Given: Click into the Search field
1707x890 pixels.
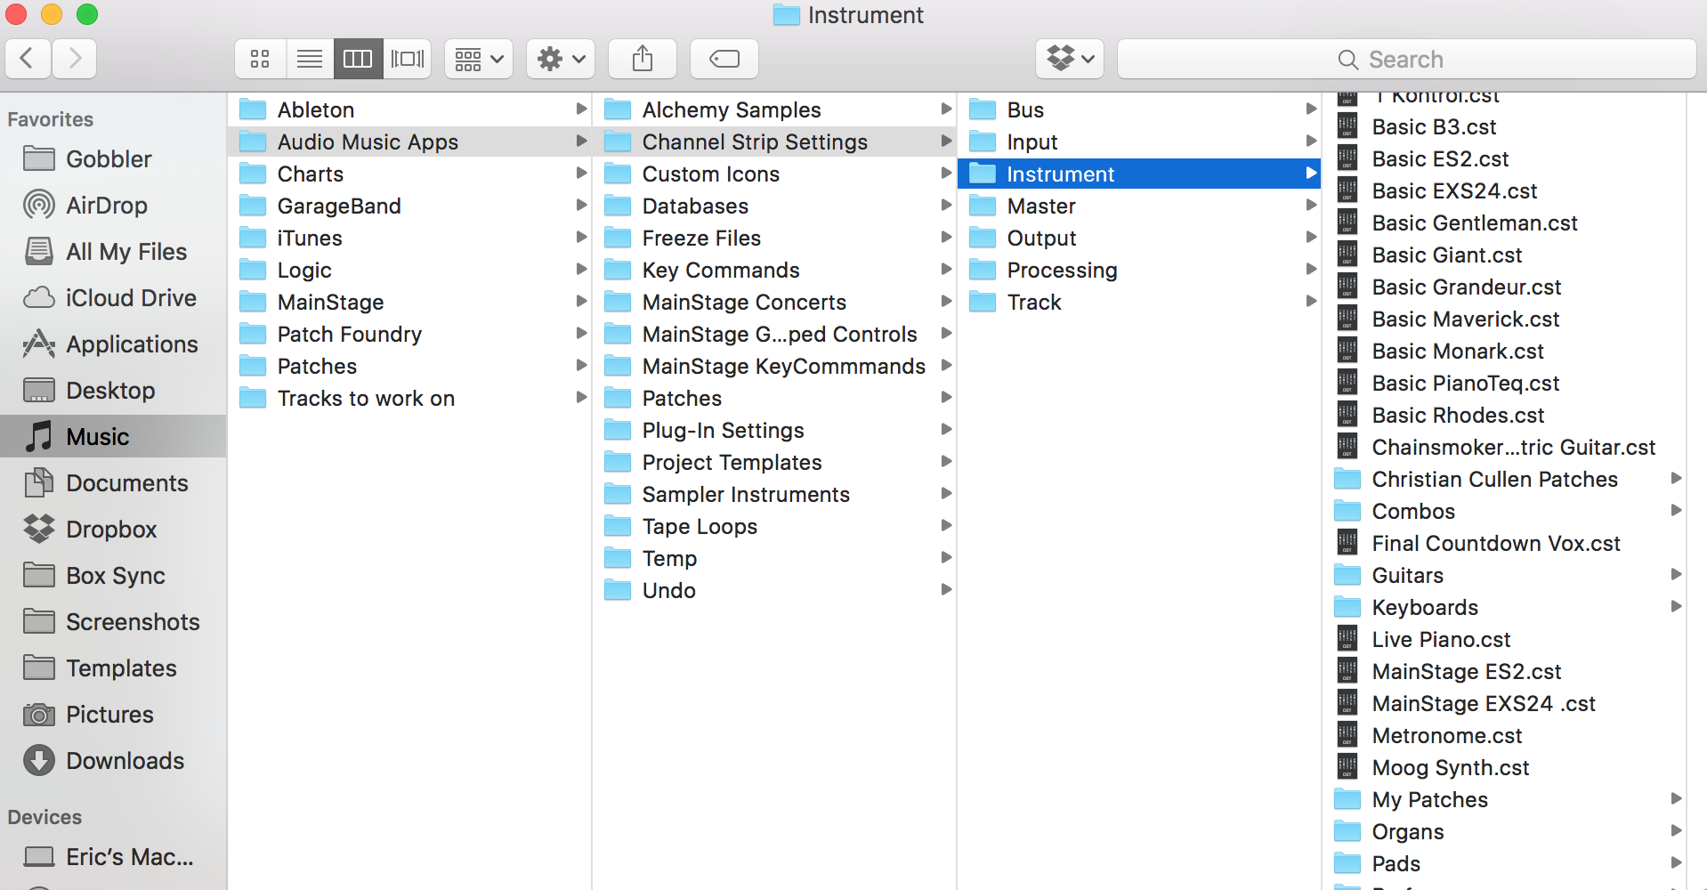Looking at the screenshot, I should 1406,59.
